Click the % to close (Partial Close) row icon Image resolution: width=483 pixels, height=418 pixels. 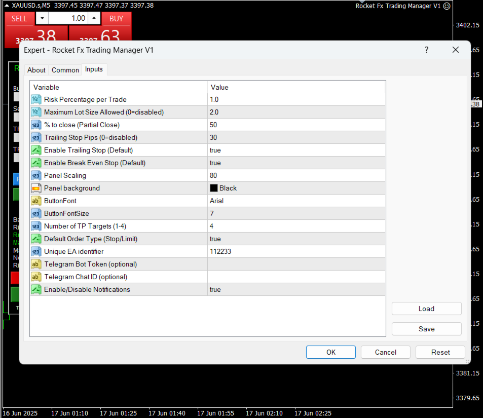(36, 125)
